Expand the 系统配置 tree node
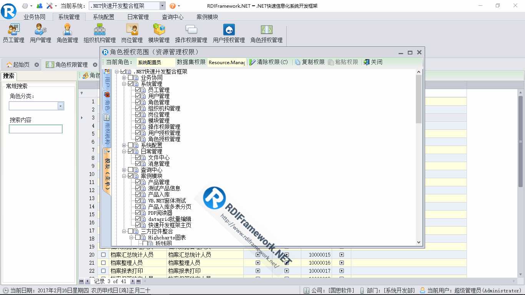Screen dimensions: 525x295 pyautogui.click(x=124, y=146)
